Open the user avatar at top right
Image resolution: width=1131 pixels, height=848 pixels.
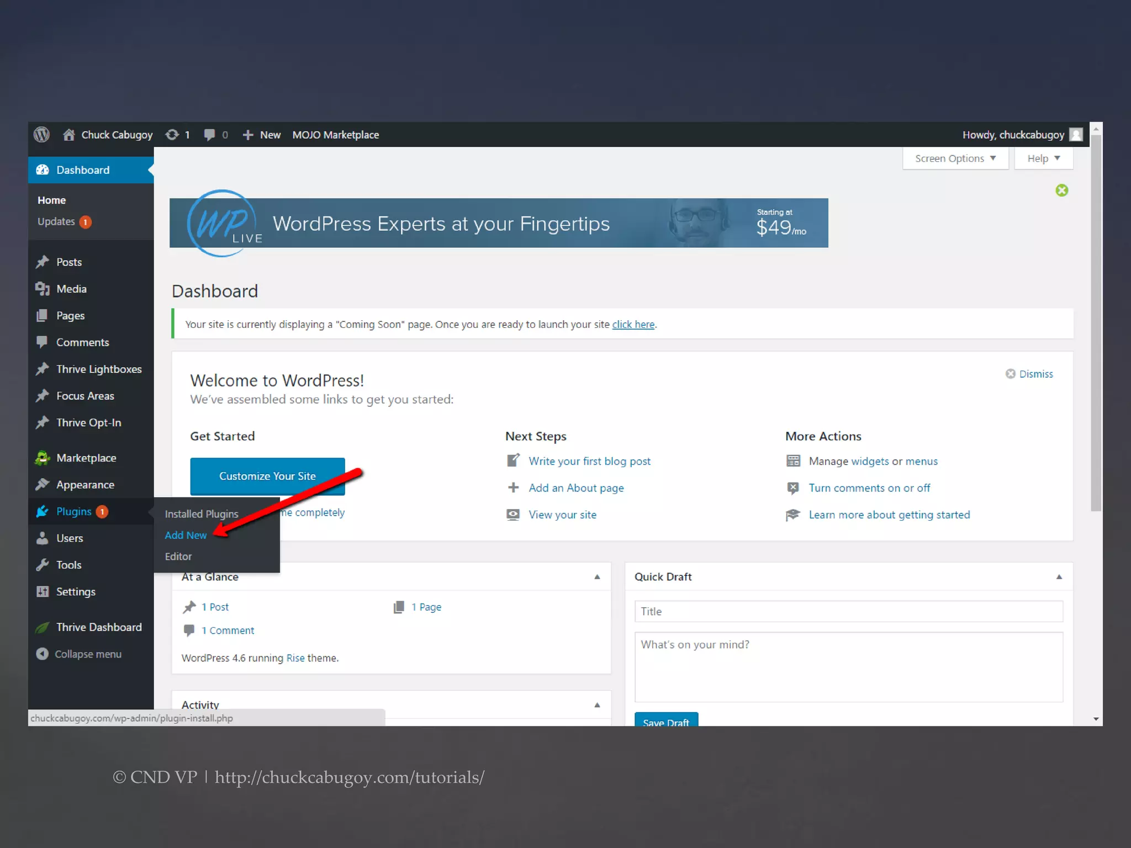1076,135
